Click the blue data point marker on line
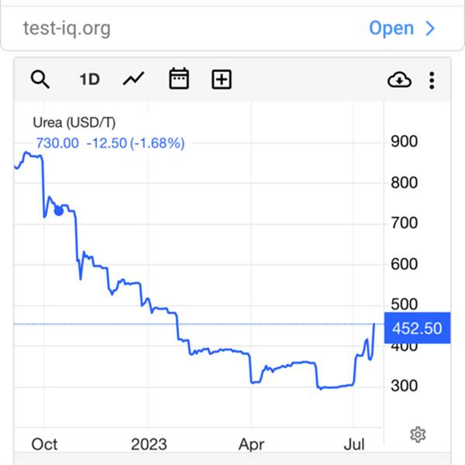Image resolution: width=465 pixels, height=465 pixels. pyautogui.click(x=59, y=211)
